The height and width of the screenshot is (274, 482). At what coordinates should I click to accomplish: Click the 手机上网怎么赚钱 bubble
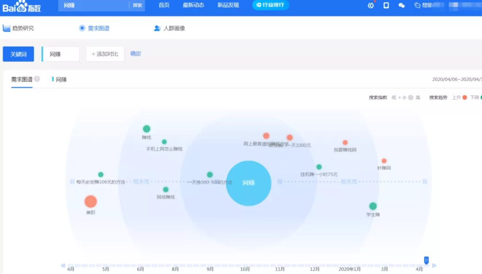tap(164, 142)
